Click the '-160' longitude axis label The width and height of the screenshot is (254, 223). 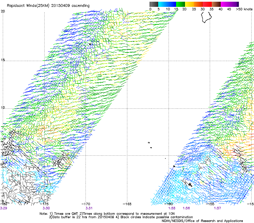point(169,204)
